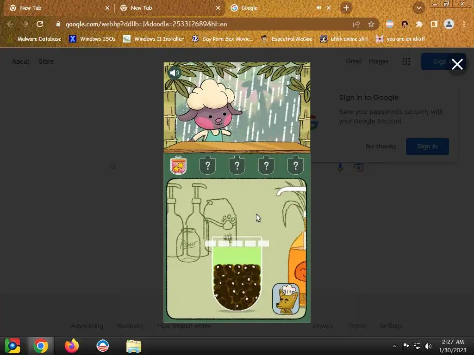Open Images link
The height and width of the screenshot is (355, 474).
click(x=378, y=61)
